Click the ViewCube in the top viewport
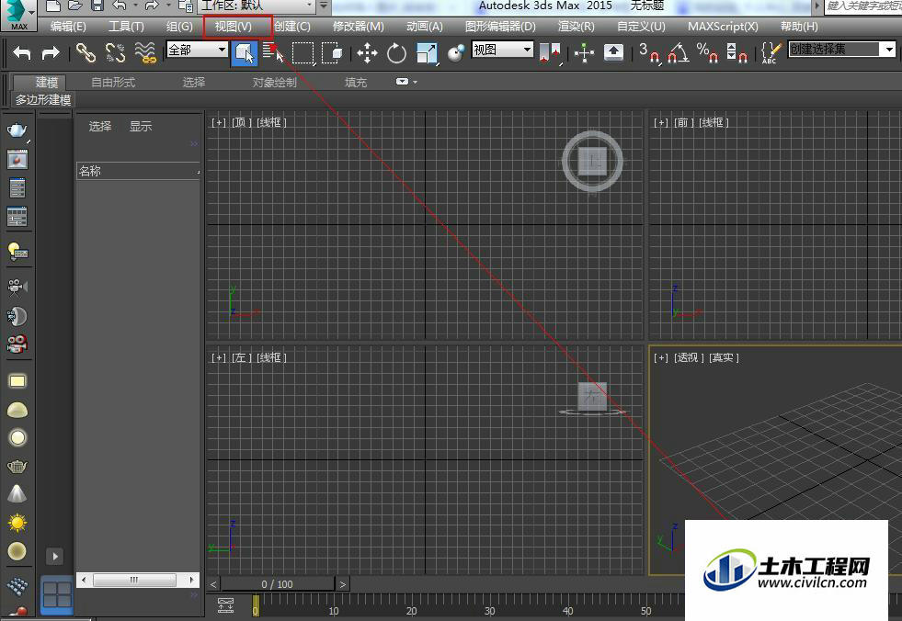Viewport: 902px width, 621px height. [x=592, y=162]
